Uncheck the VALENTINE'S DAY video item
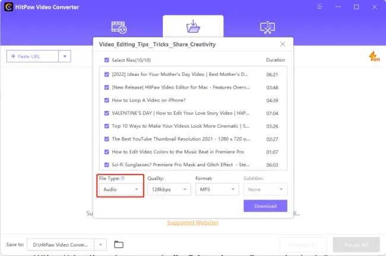386x256 pixels. [106, 113]
